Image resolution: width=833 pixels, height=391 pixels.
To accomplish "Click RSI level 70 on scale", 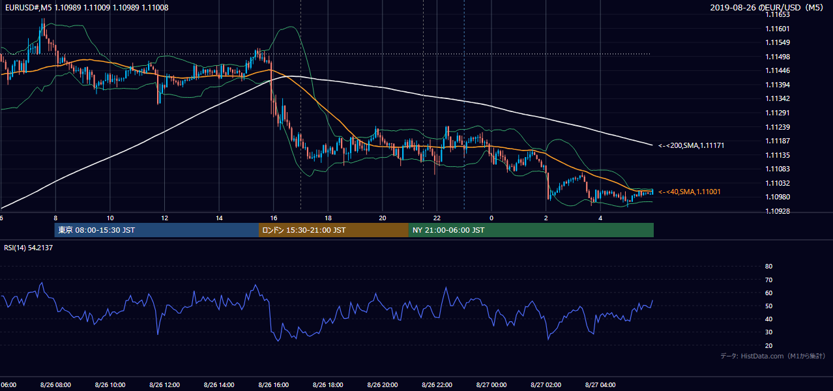I will (x=768, y=280).
